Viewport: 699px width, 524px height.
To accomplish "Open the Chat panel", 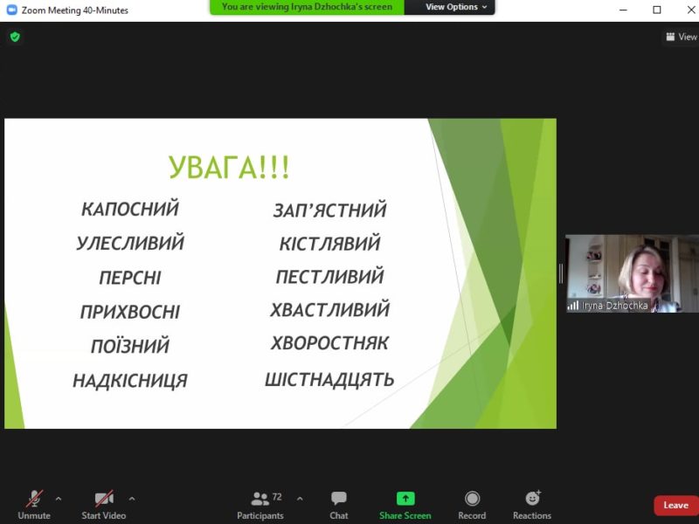I will [x=339, y=504].
